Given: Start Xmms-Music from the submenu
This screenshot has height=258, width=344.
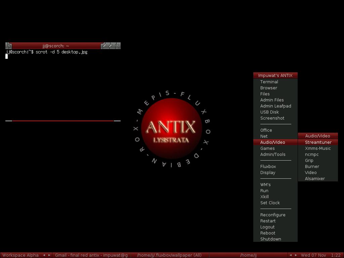Looking at the screenshot, I should [x=318, y=148].
